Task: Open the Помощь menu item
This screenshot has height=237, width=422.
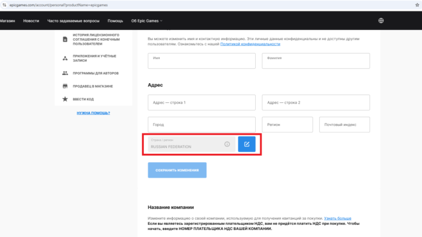Action: [115, 20]
